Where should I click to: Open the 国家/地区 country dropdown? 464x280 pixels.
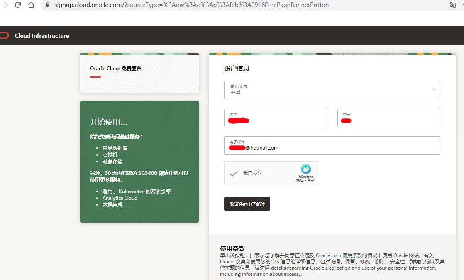pyautogui.click(x=332, y=90)
